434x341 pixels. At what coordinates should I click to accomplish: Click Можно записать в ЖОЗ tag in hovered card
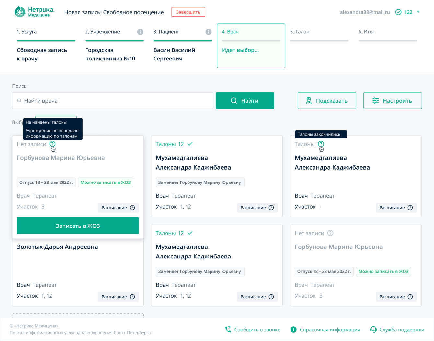[106, 182]
